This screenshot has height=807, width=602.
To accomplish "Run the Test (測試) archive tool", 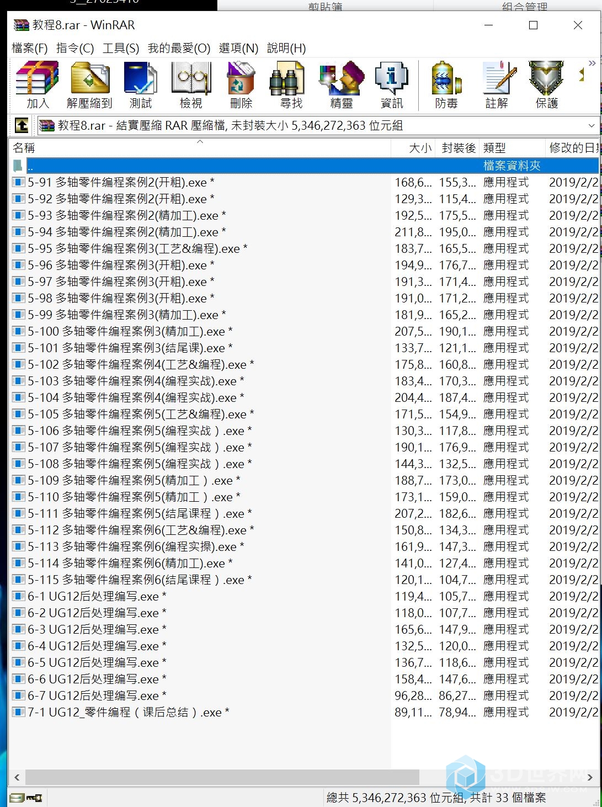I will [x=141, y=84].
